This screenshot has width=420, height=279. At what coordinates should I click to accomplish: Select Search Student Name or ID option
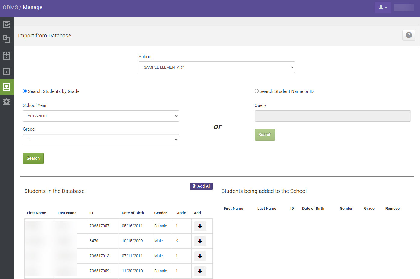click(x=256, y=91)
